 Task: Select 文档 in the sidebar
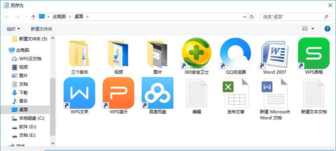[20, 84]
